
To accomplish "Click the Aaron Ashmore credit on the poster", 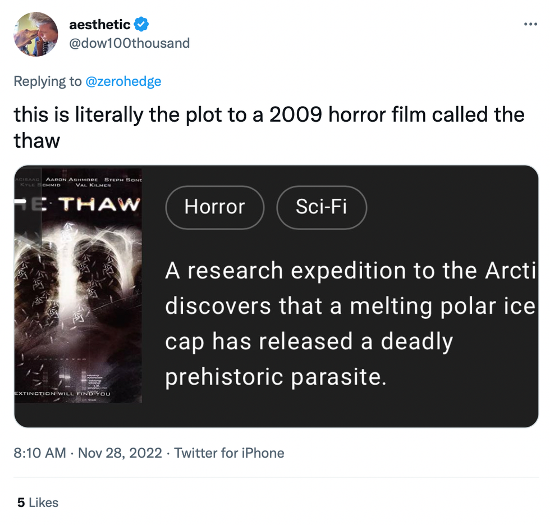I will [x=71, y=179].
